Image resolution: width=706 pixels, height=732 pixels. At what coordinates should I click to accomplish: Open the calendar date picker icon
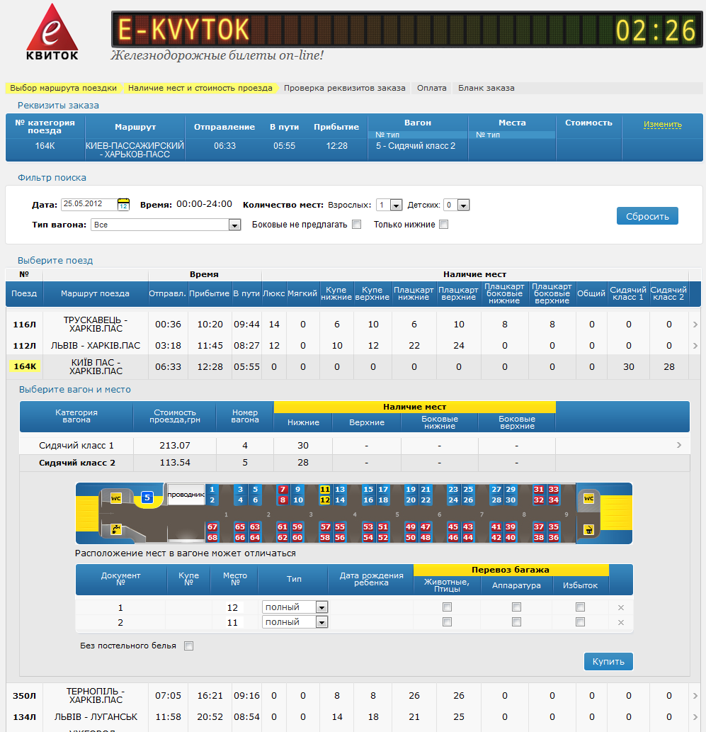(123, 205)
